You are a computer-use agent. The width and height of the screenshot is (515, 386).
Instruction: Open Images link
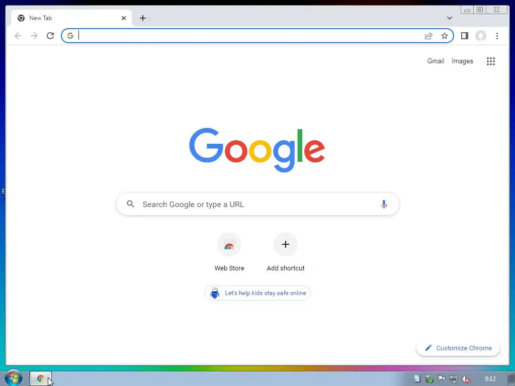pos(462,61)
